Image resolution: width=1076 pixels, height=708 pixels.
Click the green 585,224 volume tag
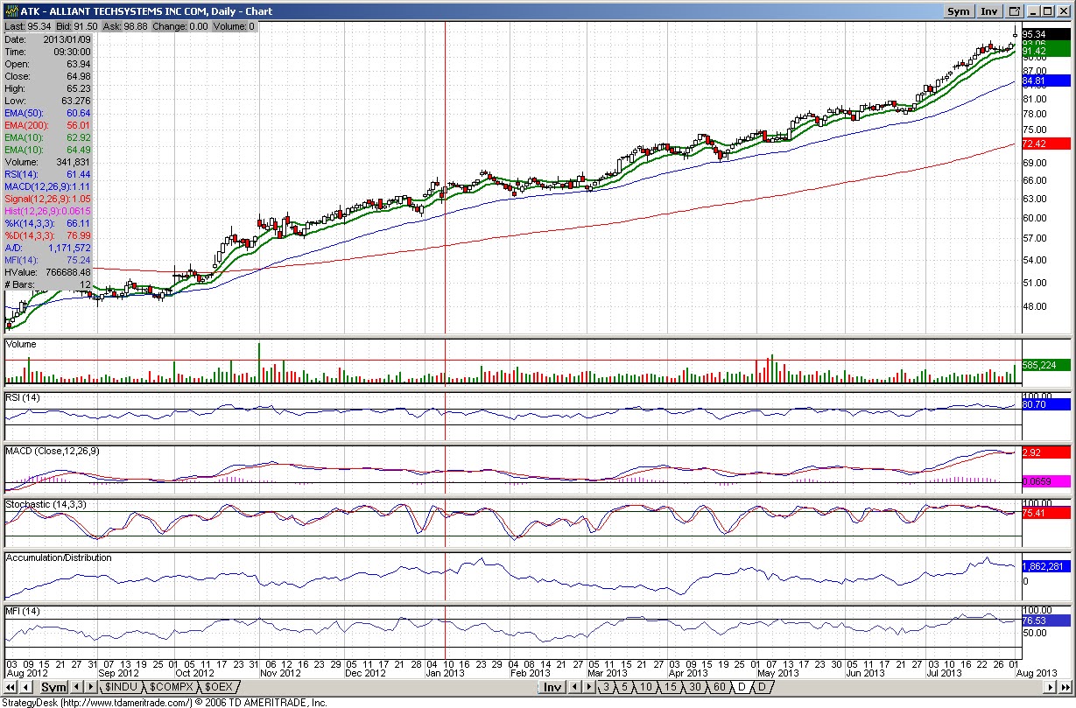click(x=1046, y=365)
